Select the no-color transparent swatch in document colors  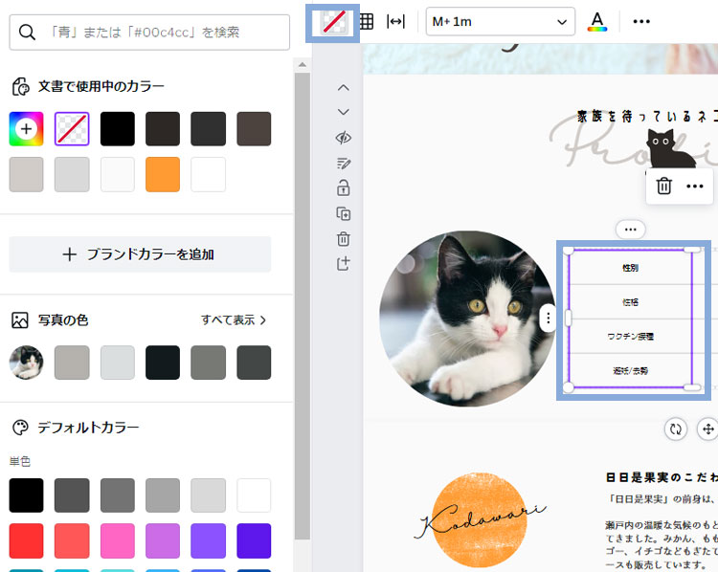(72, 128)
